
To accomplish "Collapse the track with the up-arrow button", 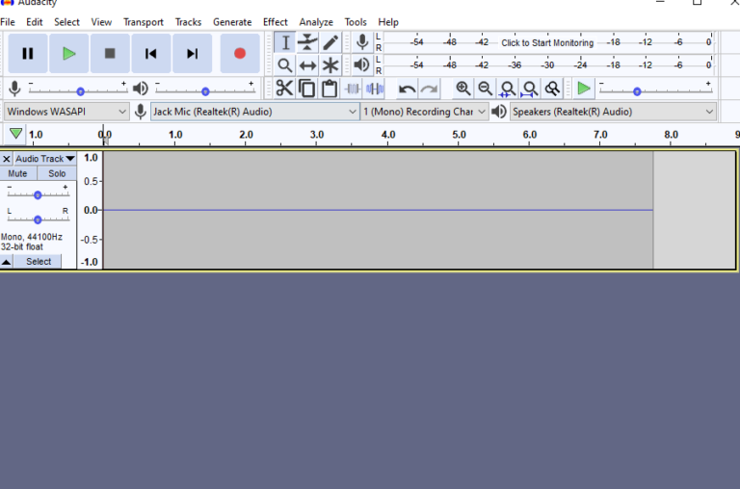I will click(x=6, y=262).
